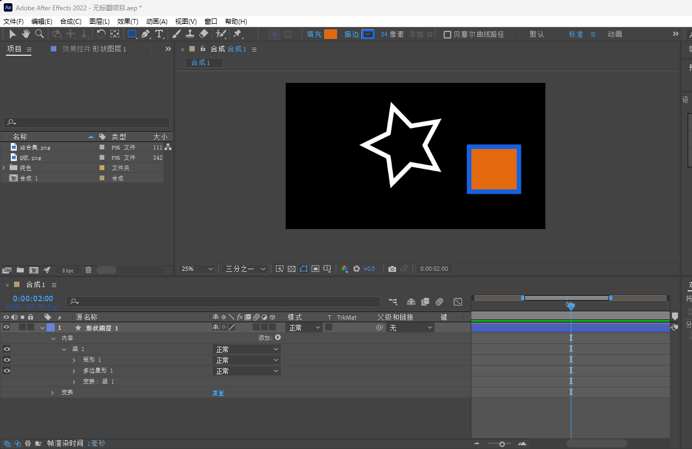Viewport: 692px width, 449px height.
Task: Click the Reset Exposure icon
Action: pos(357,269)
